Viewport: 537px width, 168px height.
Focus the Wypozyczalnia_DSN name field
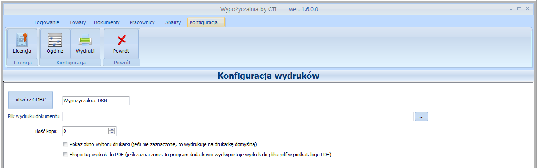tap(96, 101)
